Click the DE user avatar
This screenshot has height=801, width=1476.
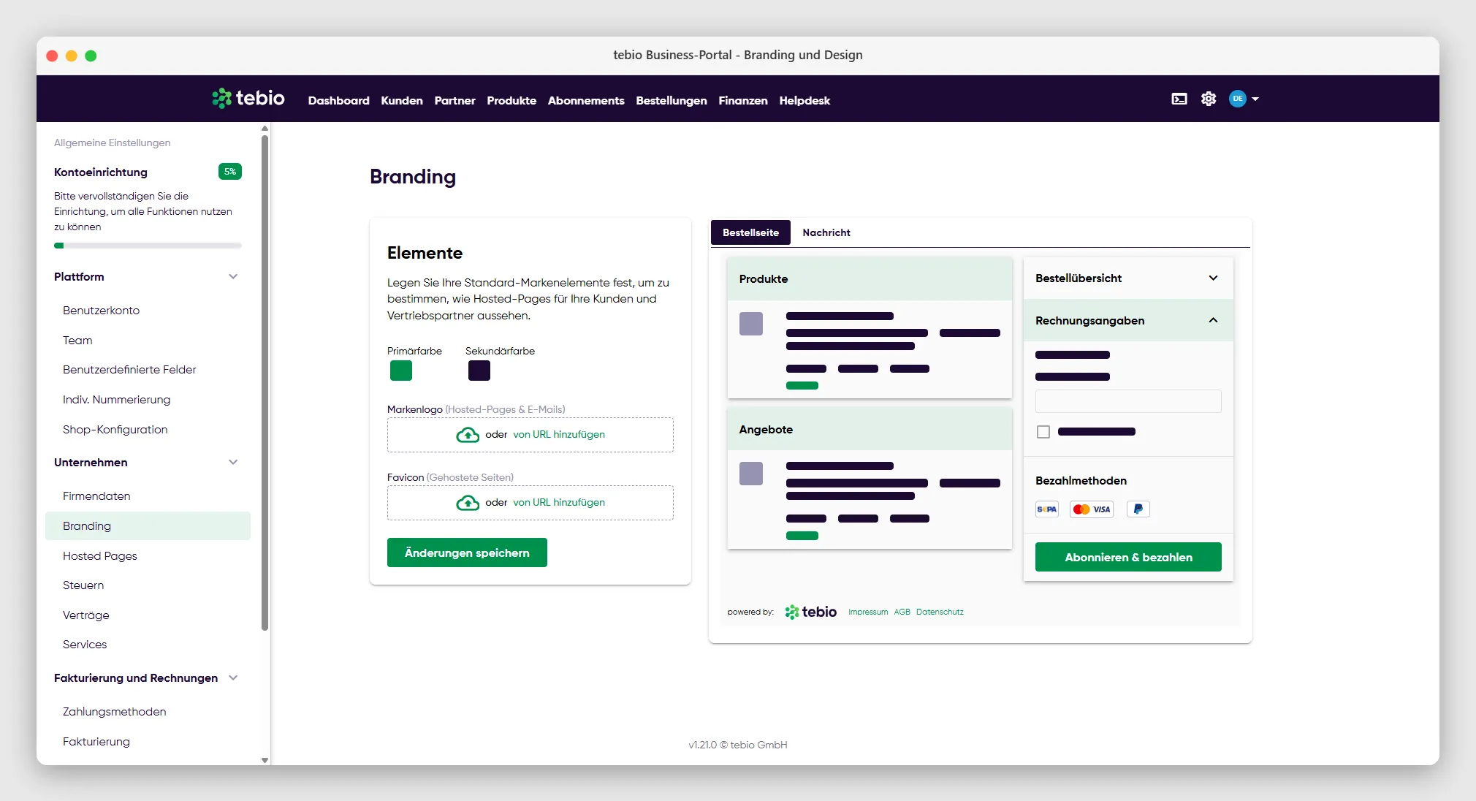(x=1238, y=99)
